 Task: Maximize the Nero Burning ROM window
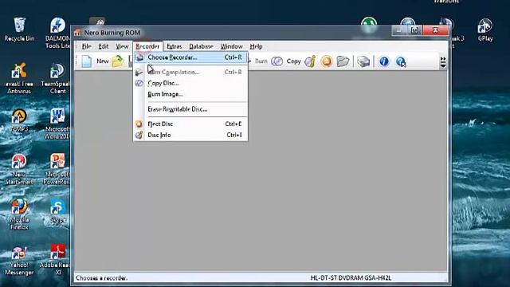pyautogui.click(x=414, y=30)
